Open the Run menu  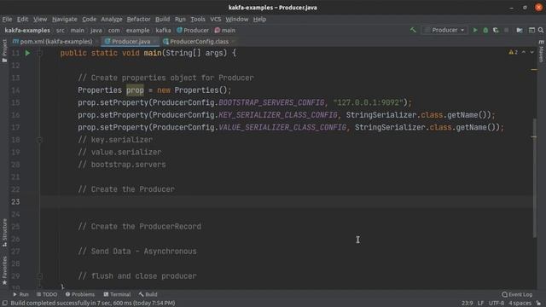180,19
